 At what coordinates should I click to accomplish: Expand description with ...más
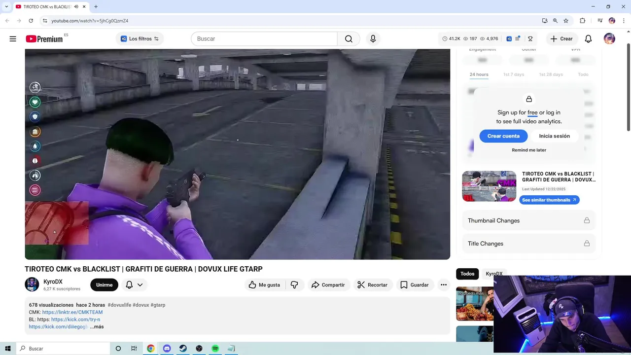point(97,327)
